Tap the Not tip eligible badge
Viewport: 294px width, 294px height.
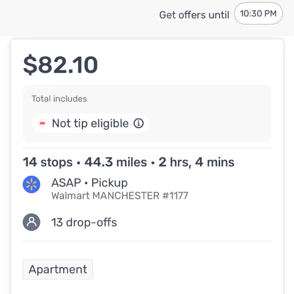[x=90, y=123]
